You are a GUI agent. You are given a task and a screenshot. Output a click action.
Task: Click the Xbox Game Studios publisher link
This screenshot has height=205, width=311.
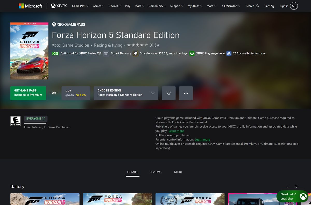70,45
